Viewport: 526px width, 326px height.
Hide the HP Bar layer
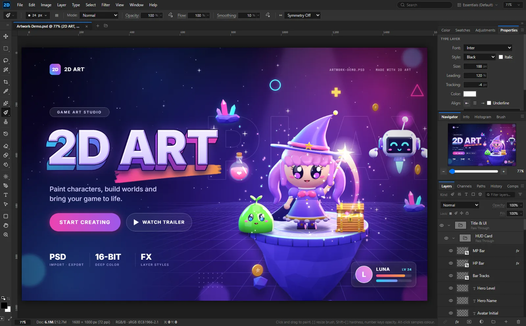(451, 263)
